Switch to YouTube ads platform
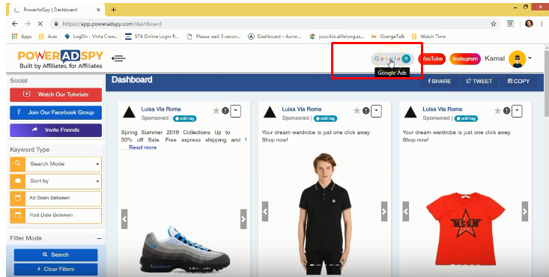The height and width of the screenshot is (277, 549). tap(431, 59)
